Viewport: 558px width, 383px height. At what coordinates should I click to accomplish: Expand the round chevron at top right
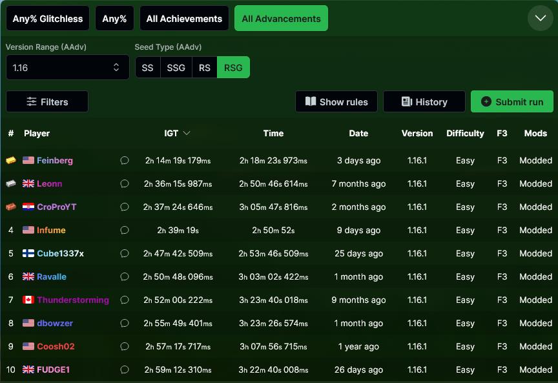coord(540,18)
